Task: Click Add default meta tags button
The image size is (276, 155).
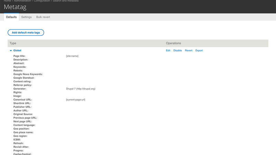Action: [26, 32]
